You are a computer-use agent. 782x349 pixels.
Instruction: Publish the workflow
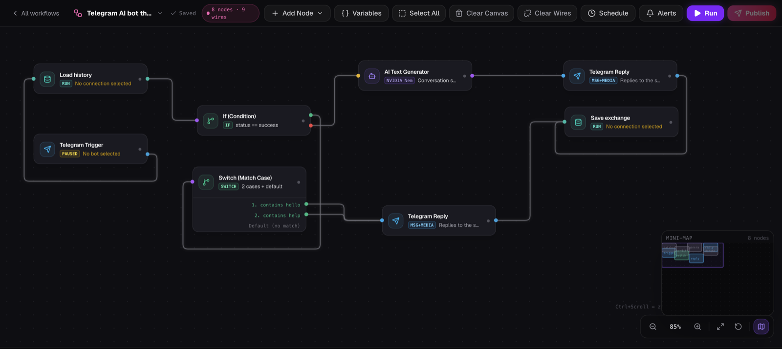[x=752, y=13]
